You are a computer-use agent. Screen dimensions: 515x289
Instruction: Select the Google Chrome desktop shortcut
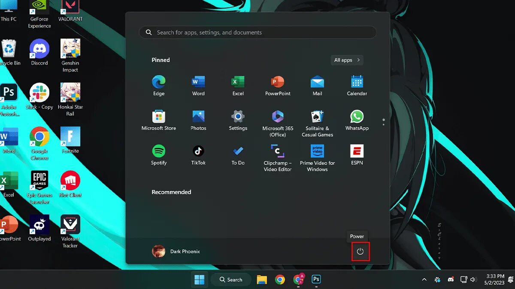point(39,143)
